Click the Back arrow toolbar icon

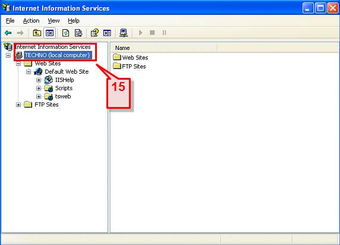pos(8,33)
